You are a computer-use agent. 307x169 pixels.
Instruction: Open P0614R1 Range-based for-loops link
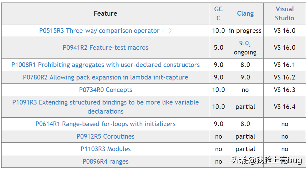coord(105,124)
